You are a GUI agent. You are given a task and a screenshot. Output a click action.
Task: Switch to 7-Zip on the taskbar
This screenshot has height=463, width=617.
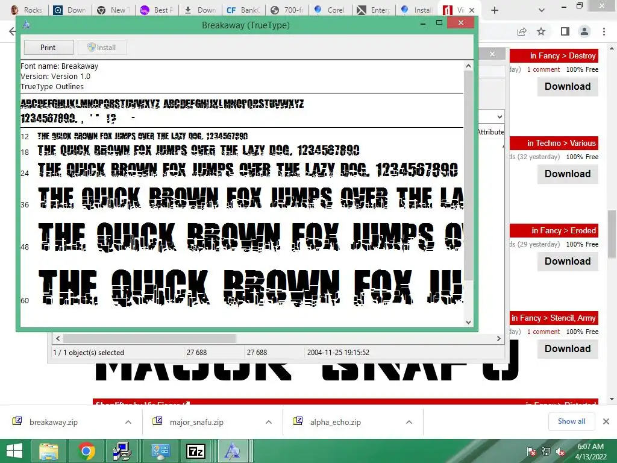tap(196, 451)
